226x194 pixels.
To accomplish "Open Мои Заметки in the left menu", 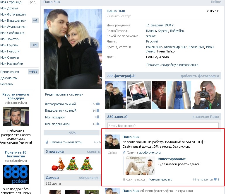I will coord(10,39).
